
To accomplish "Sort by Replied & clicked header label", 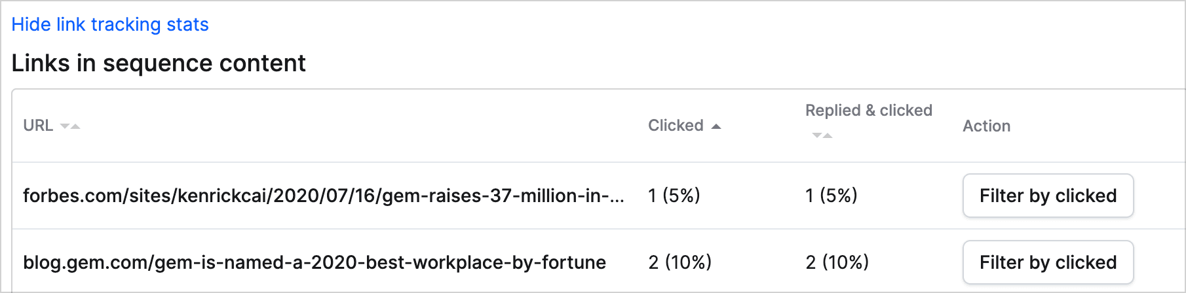I will [x=868, y=111].
